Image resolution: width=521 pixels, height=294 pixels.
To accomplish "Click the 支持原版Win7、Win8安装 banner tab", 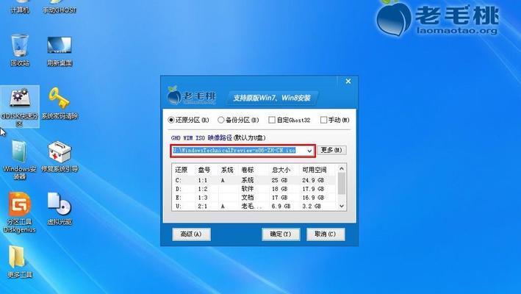I will point(272,98).
